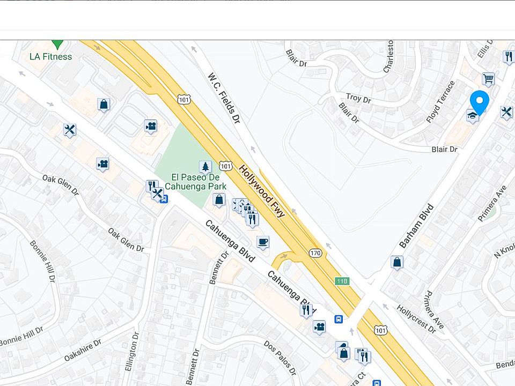Viewport: 515px width, 386px height.
Task: Click the Floyd Terrace label
Action: point(441,102)
